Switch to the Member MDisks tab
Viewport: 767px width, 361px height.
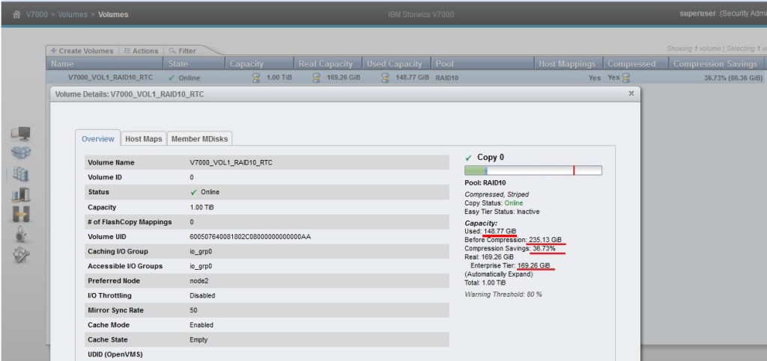tap(200, 139)
